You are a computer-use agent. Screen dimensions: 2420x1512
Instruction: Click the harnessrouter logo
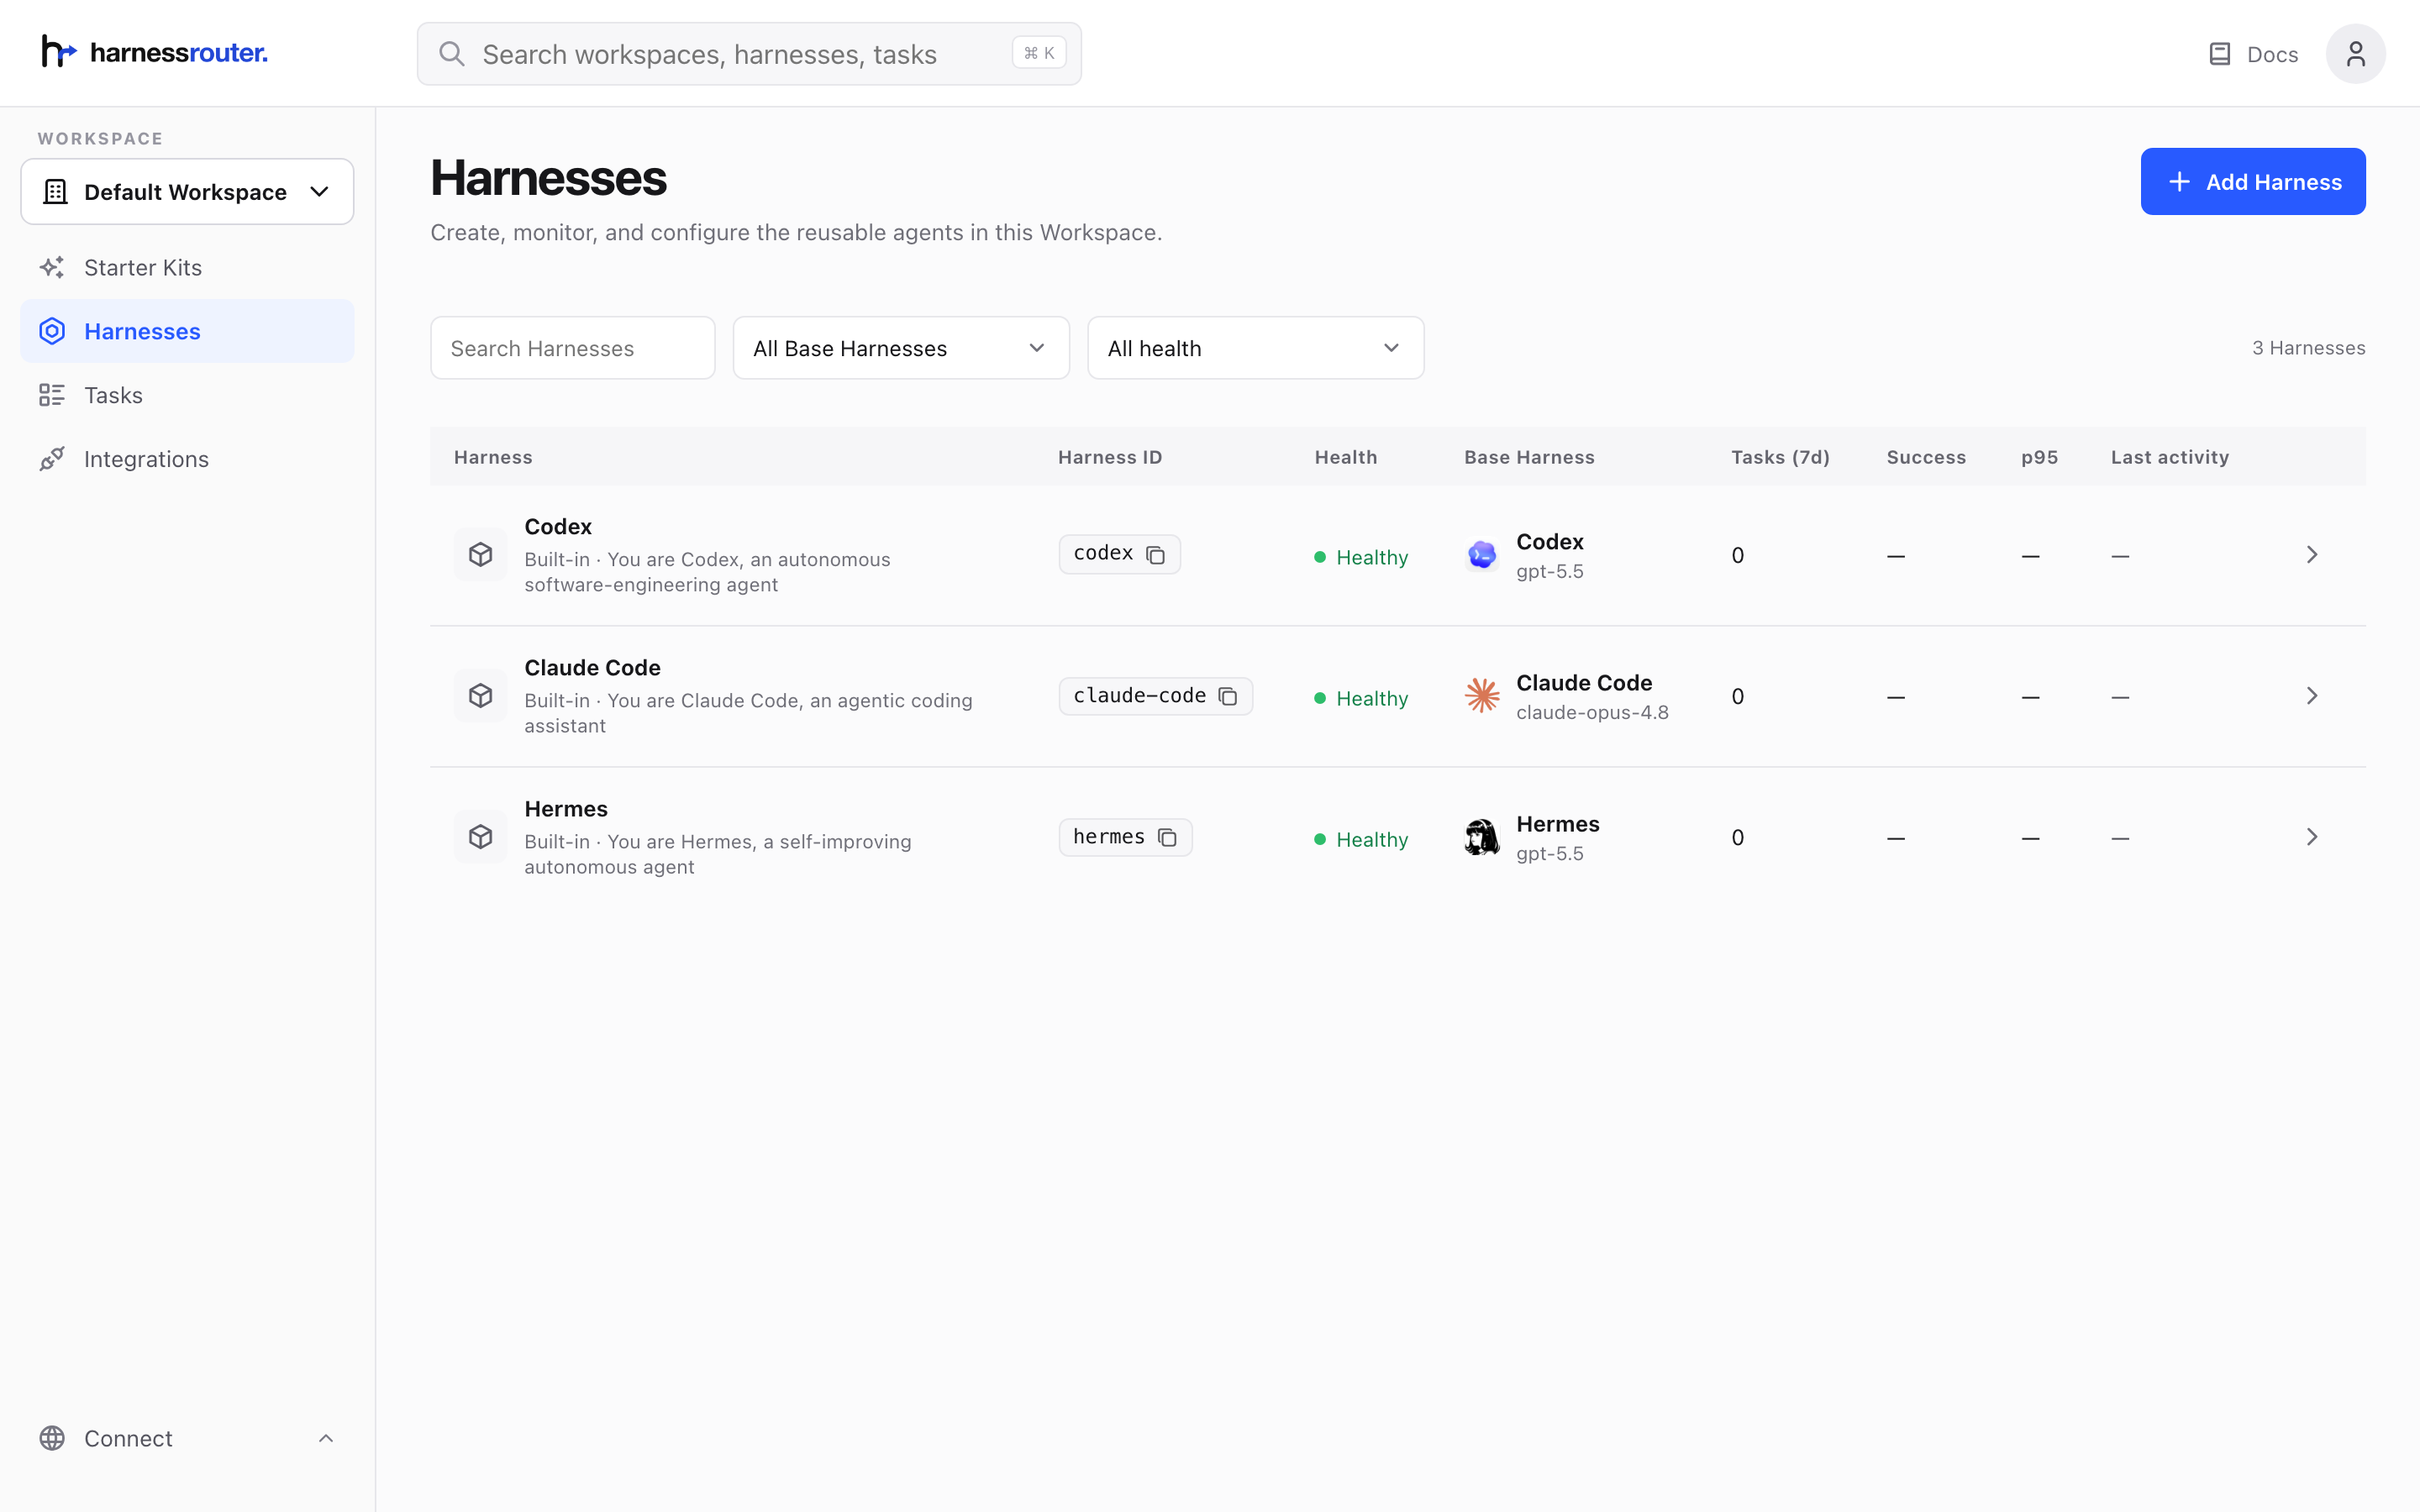click(x=154, y=52)
